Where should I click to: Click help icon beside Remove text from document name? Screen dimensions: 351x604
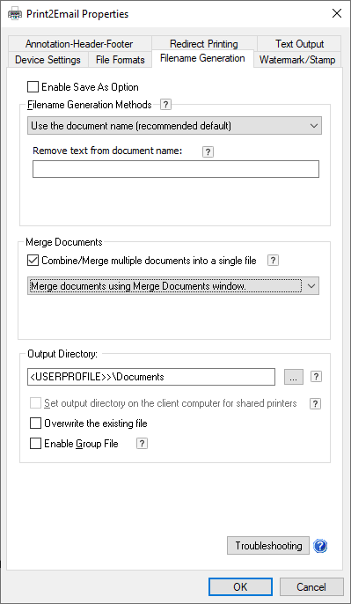coord(208,151)
